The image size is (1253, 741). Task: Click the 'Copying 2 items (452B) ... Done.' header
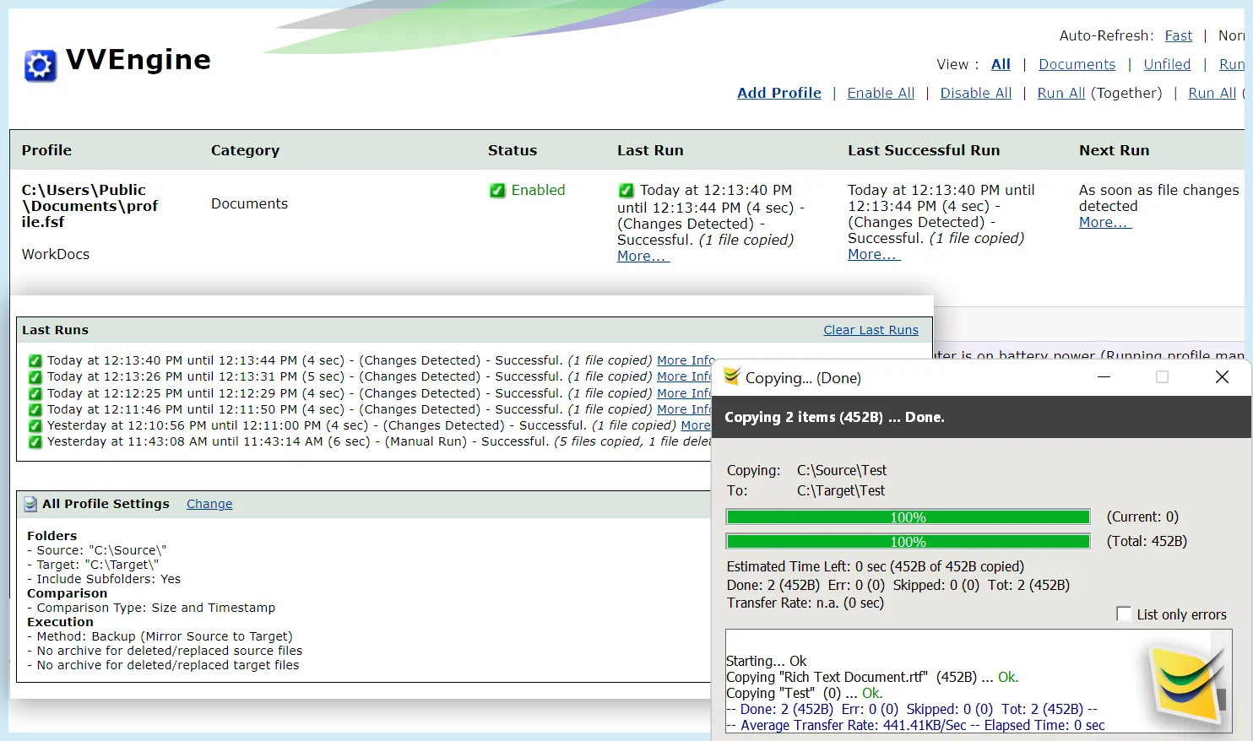pyautogui.click(x=834, y=417)
